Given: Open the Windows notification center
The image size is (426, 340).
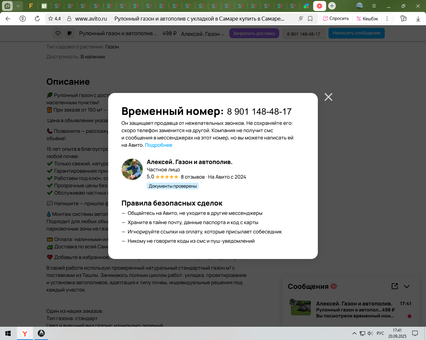Looking at the screenshot, I should (415, 333).
